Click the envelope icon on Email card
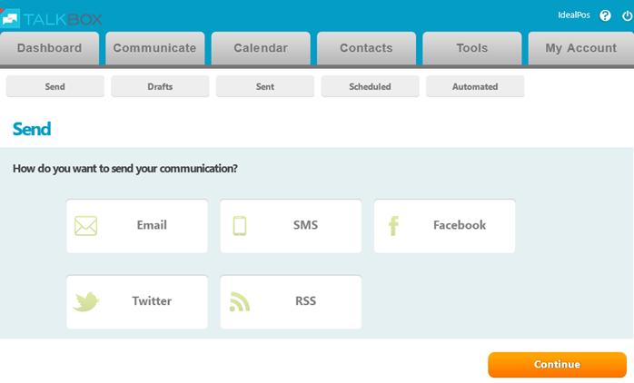 click(85, 226)
